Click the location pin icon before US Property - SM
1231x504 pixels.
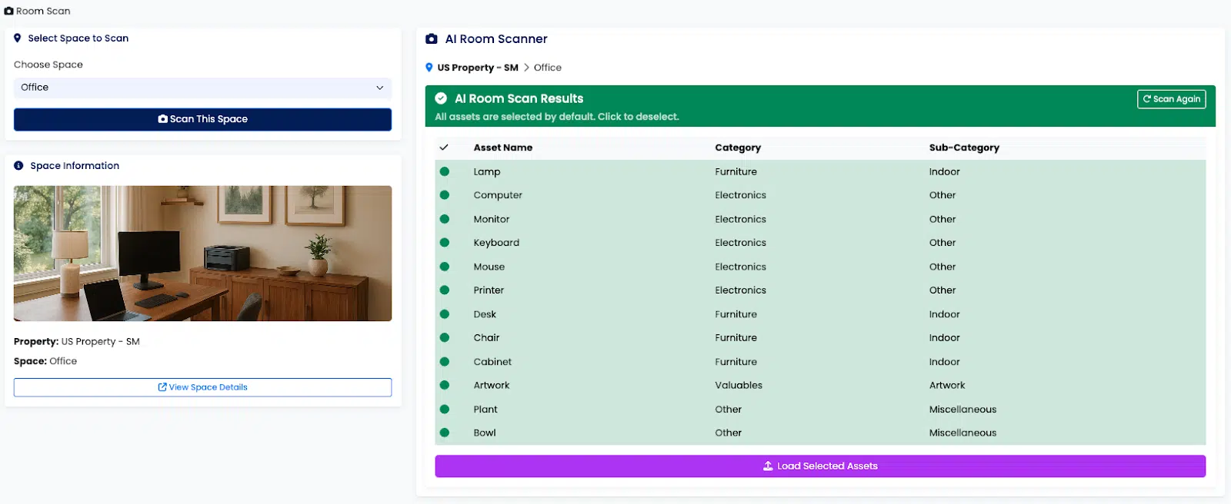429,68
